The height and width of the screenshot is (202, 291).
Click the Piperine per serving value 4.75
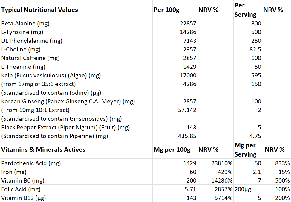[x=248, y=136]
